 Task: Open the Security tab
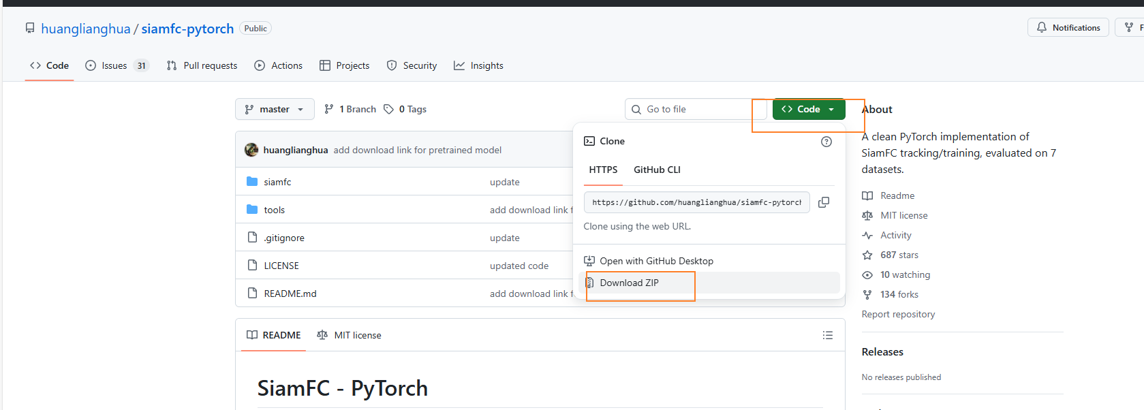tap(412, 65)
